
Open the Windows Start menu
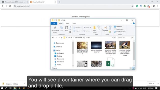(2, 88)
